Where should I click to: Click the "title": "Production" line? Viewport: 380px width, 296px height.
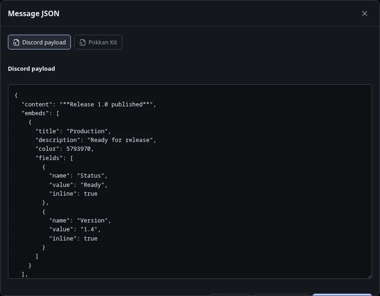point(73,131)
